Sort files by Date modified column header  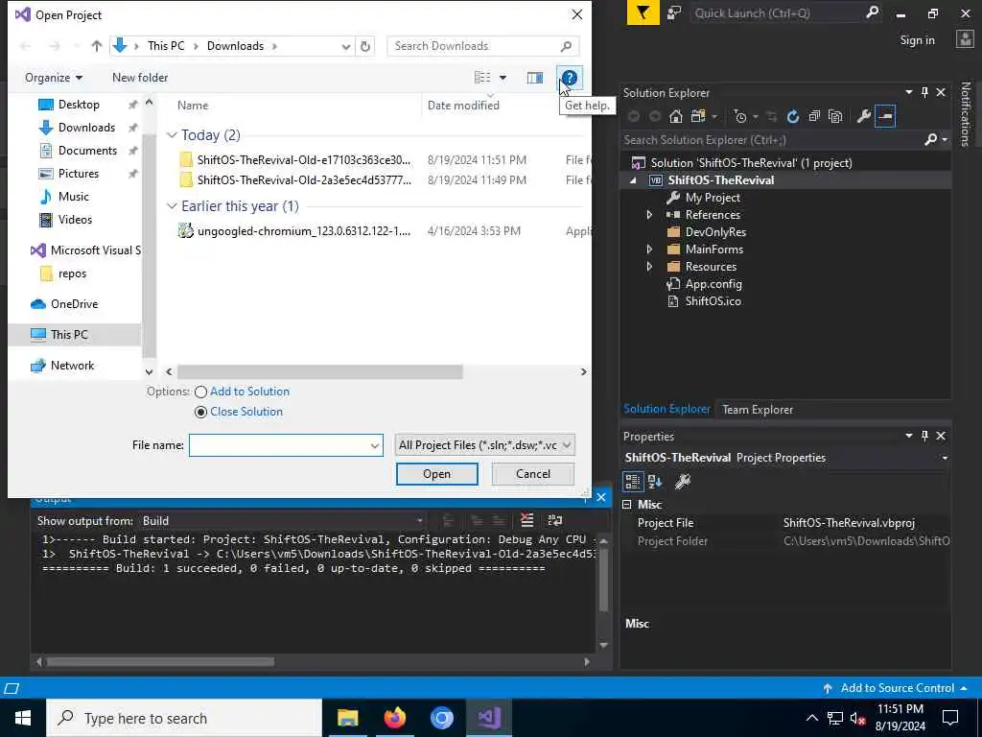pyautogui.click(x=463, y=106)
